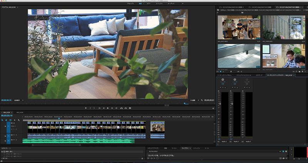The height and width of the screenshot is (163, 308).
Task: Add marker button in the timeline header
Action: click(15, 120)
